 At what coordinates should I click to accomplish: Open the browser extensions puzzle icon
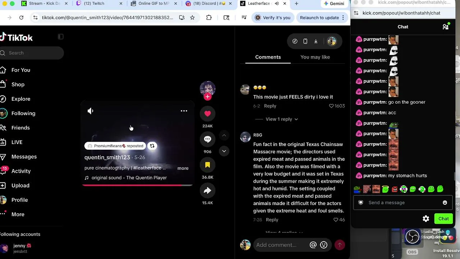209,18
